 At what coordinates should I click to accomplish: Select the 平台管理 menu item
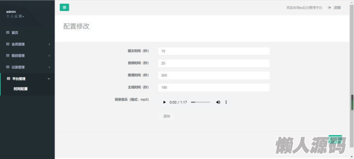click(x=19, y=79)
